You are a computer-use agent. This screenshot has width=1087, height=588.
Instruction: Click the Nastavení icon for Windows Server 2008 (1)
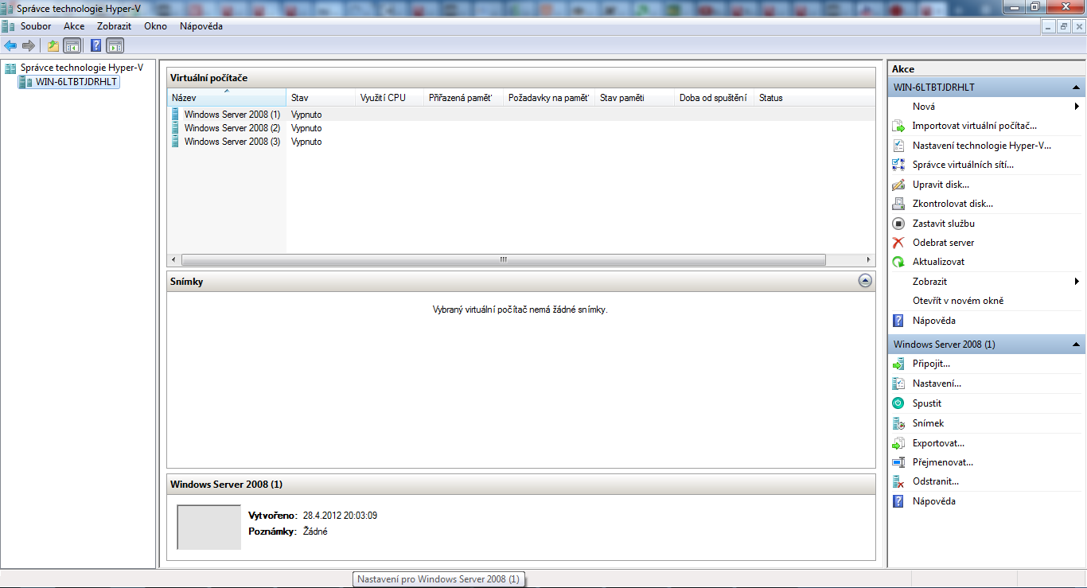pos(898,384)
